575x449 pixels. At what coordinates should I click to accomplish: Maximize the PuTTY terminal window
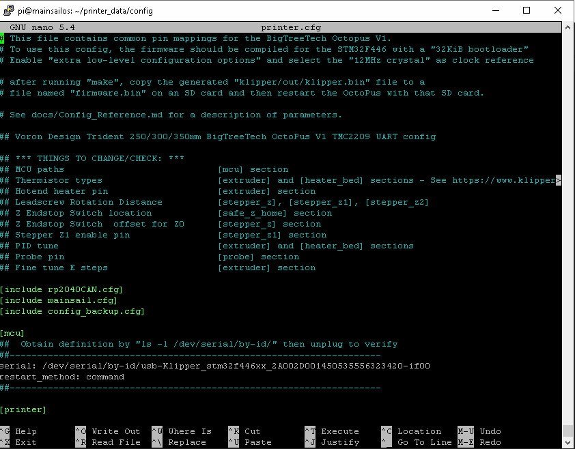point(527,10)
